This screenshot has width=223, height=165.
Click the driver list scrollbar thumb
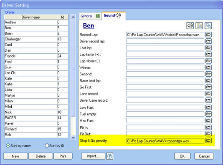click(x=73, y=68)
